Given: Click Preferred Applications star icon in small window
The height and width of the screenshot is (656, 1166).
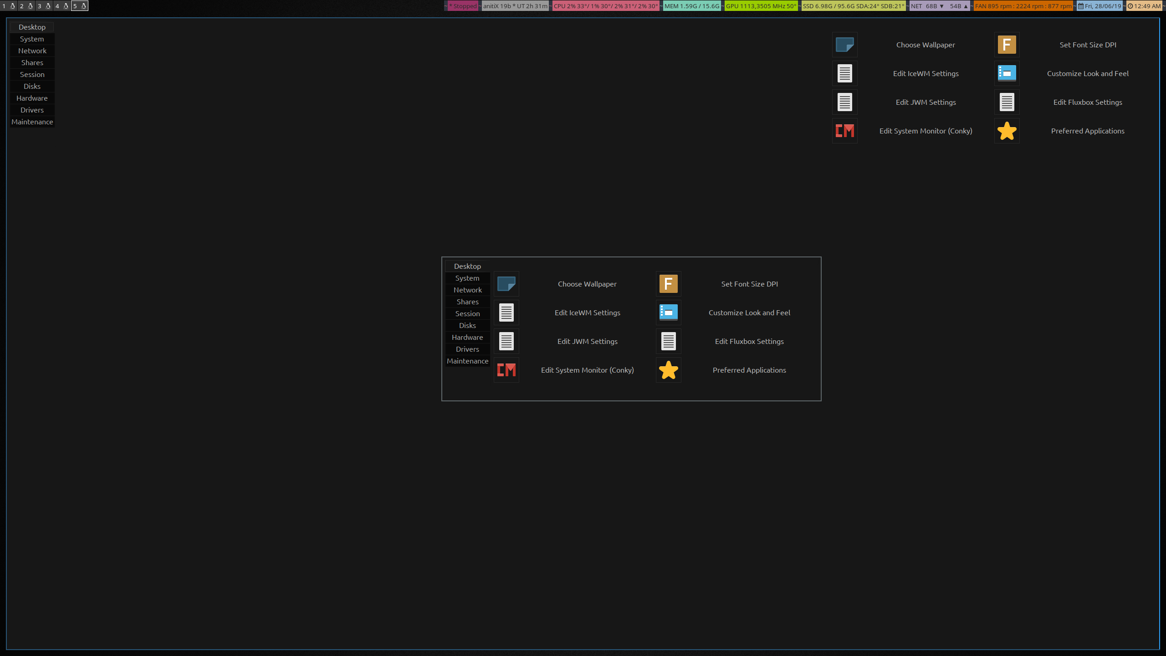Looking at the screenshot, I should [668, 370].
